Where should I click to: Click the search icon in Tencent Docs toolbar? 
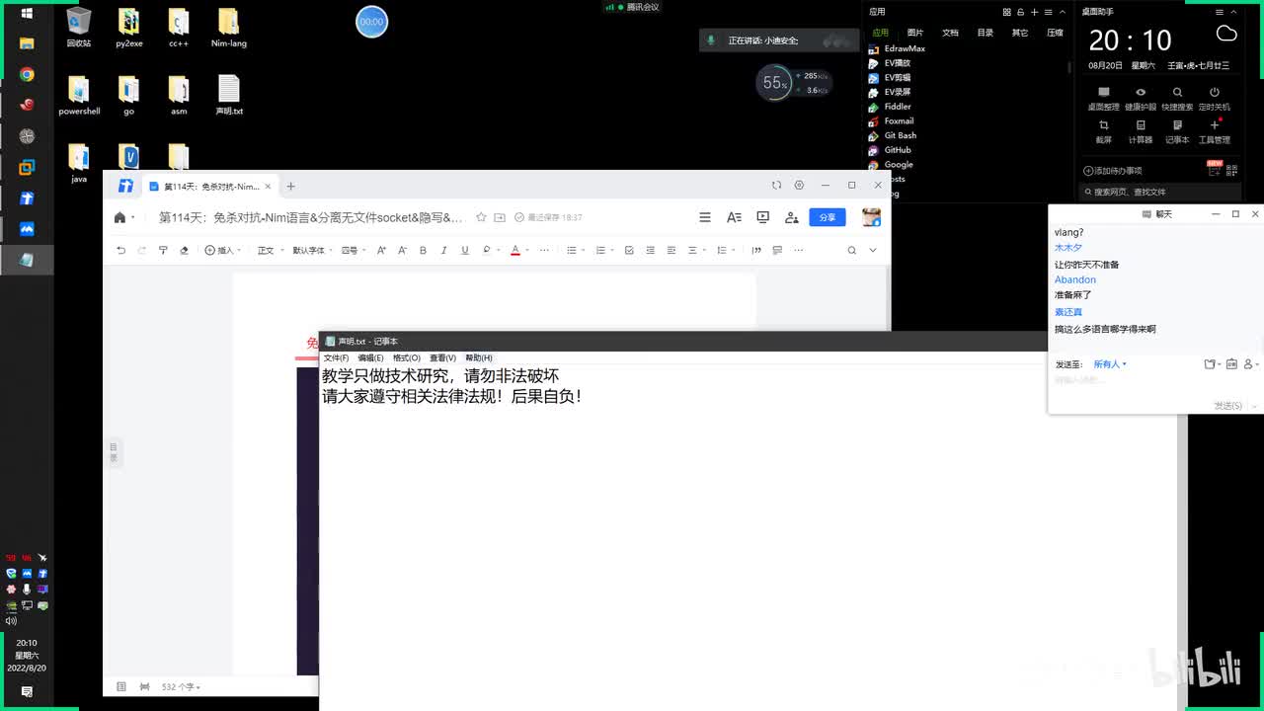851,251
